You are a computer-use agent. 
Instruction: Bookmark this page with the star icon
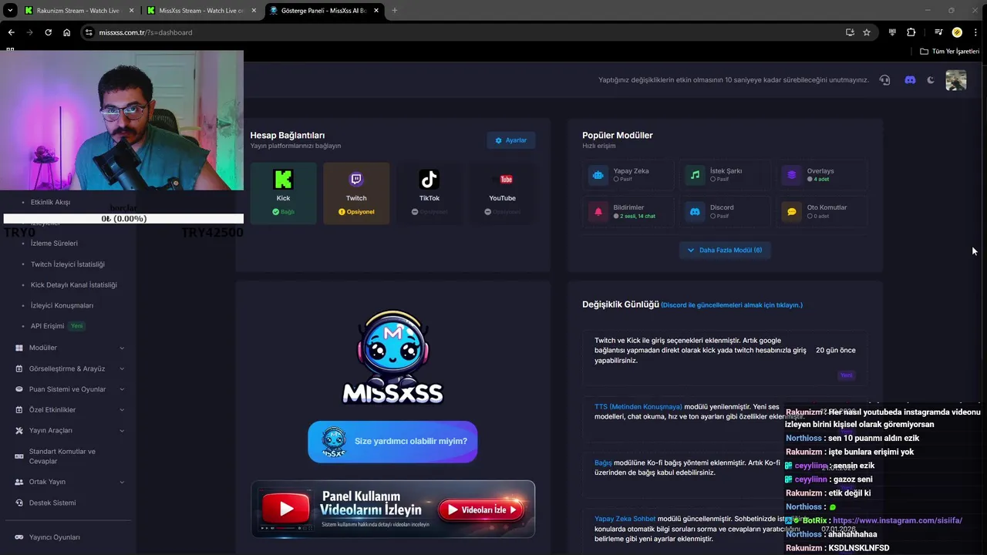tap(867, 32)
